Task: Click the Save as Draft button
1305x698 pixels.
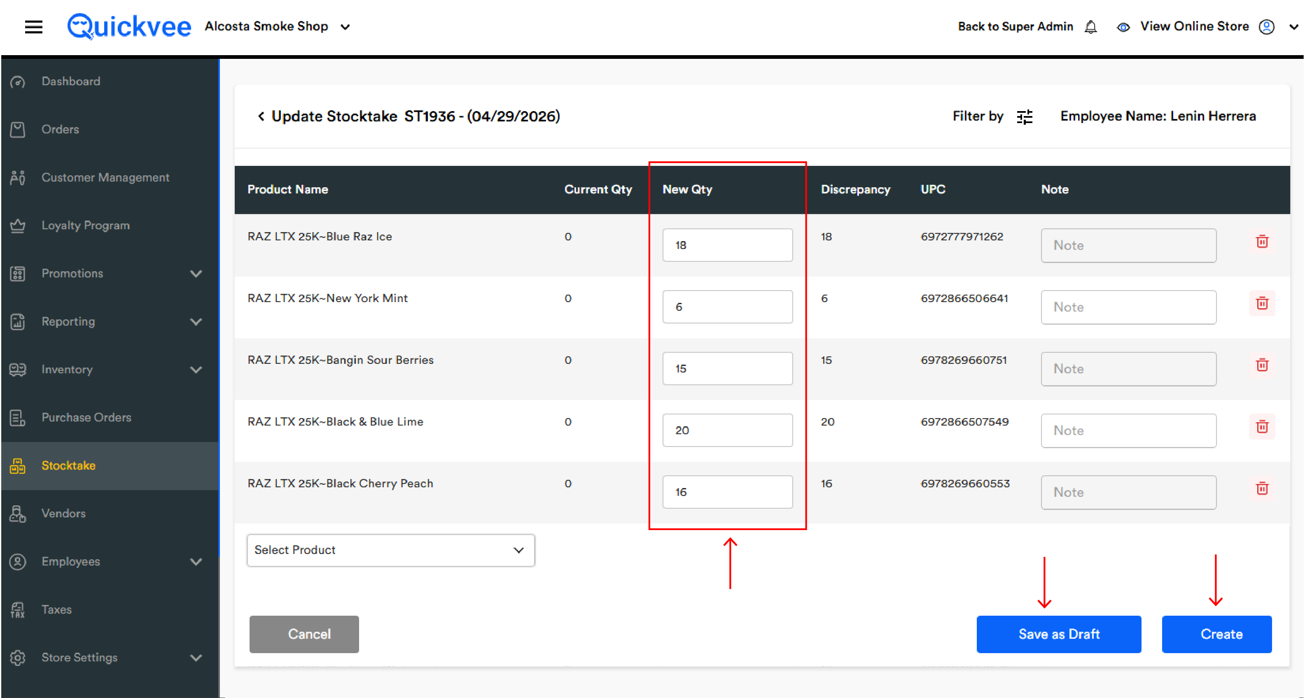Action: pyautogui.click(x=1059, y=634)
